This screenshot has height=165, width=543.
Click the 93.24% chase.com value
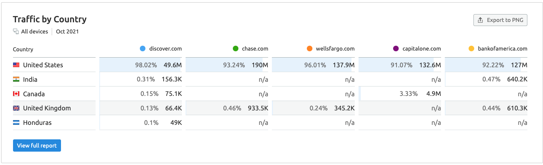click(234, 65)
